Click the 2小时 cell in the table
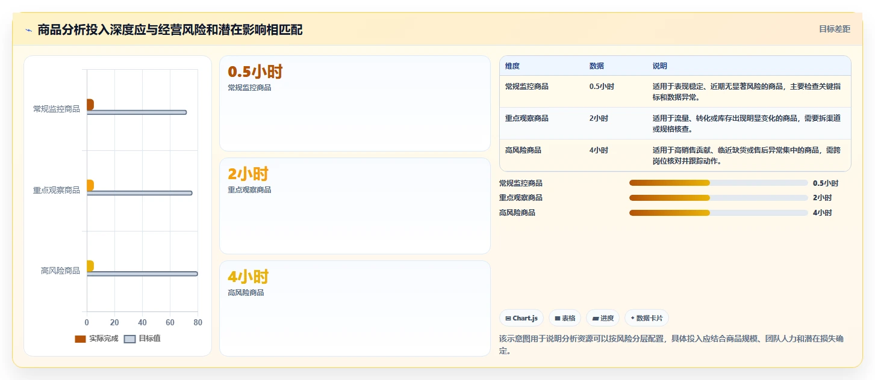This screenshot has height=380, width=875. point(599,118)
